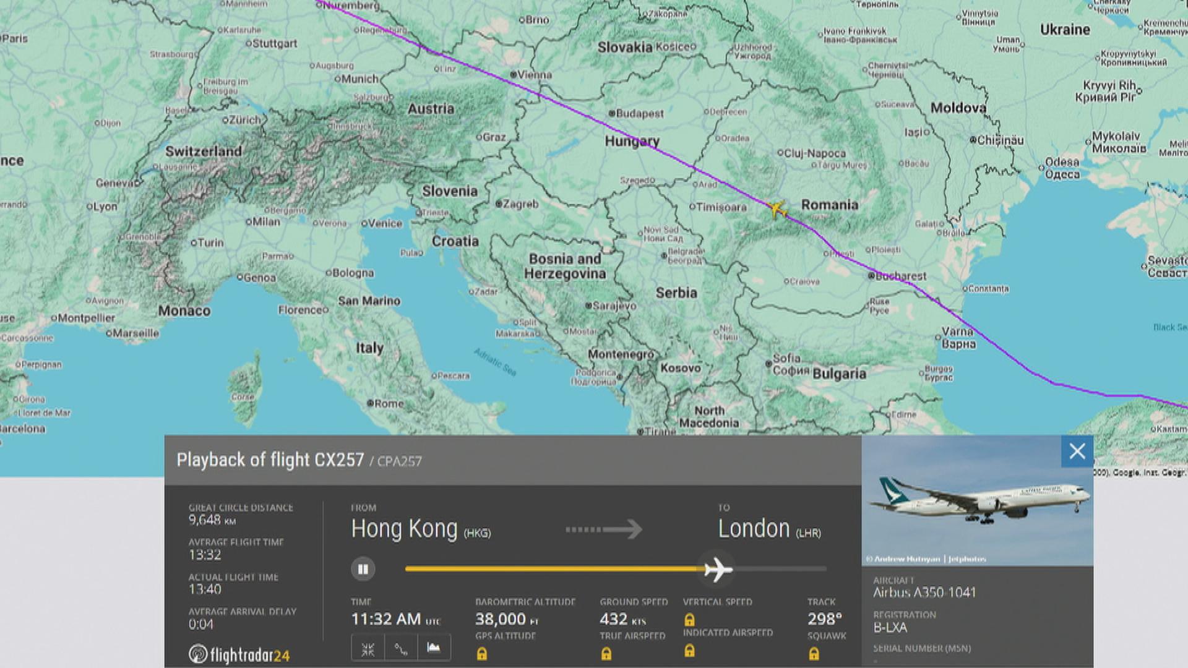Click the Switzerland country label
This screenshot has height=668, width=1188.
pos(204,151)
